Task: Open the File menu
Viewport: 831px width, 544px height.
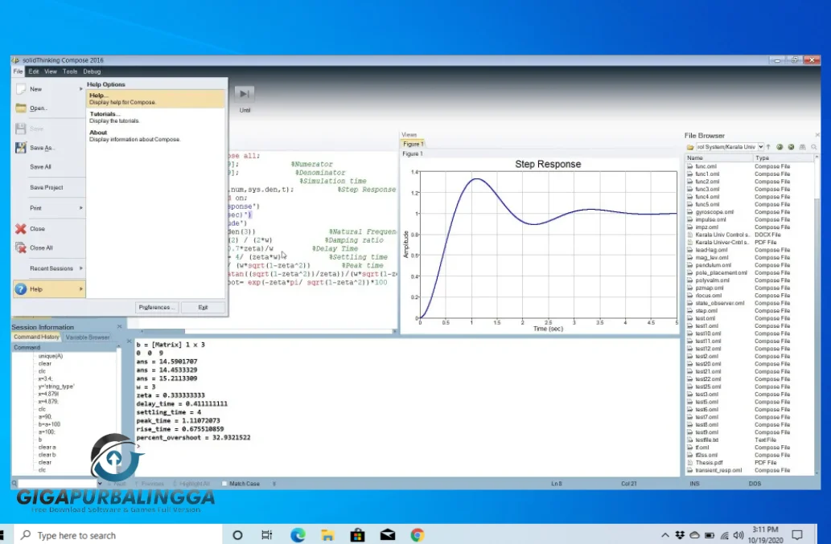Action: point(18,72)
